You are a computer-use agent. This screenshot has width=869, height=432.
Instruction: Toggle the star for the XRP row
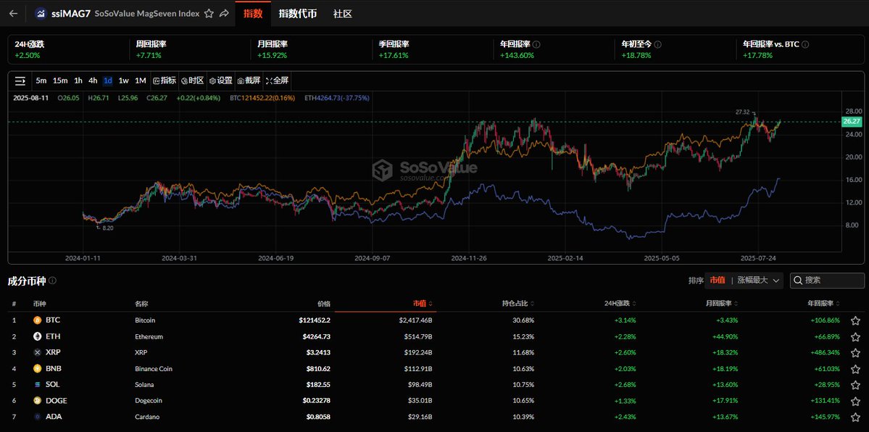pos(855,353)
